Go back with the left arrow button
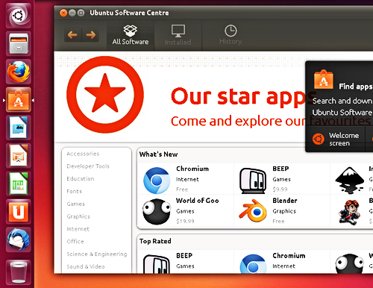Viewport: 373px width, 288px height. [72, 35]
